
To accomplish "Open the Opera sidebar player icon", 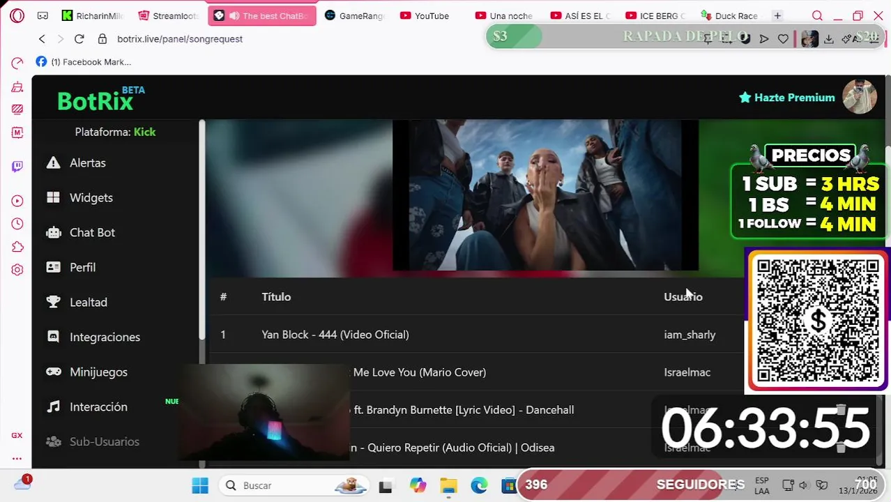I will [x=17, y=201].
